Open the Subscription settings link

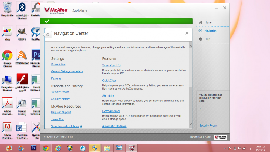(58, 64)
